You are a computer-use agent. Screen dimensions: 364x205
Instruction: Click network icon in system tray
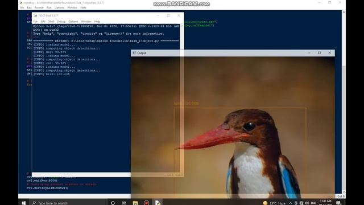(301, 203)
